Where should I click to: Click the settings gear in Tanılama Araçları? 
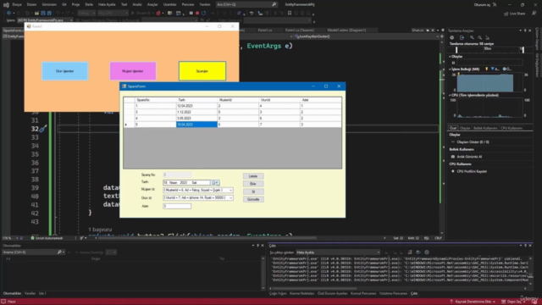[x=451, y=37]
